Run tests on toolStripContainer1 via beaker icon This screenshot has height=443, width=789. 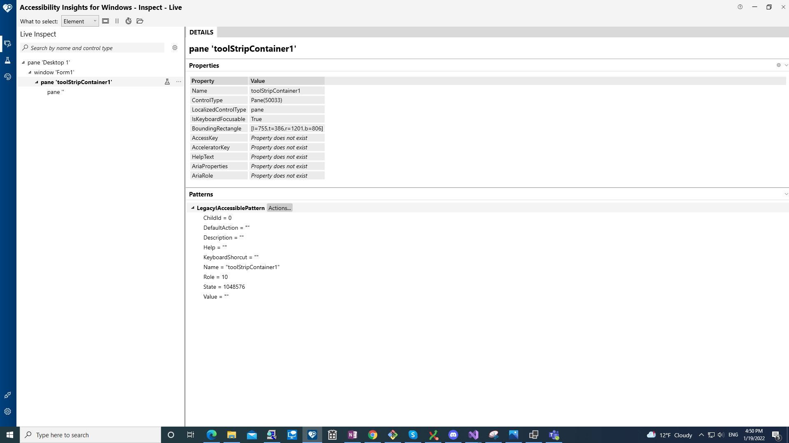pos(167,82)
